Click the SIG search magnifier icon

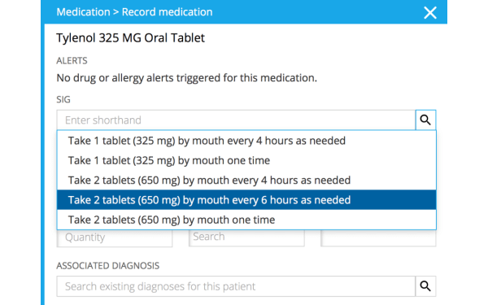point(425,120)
